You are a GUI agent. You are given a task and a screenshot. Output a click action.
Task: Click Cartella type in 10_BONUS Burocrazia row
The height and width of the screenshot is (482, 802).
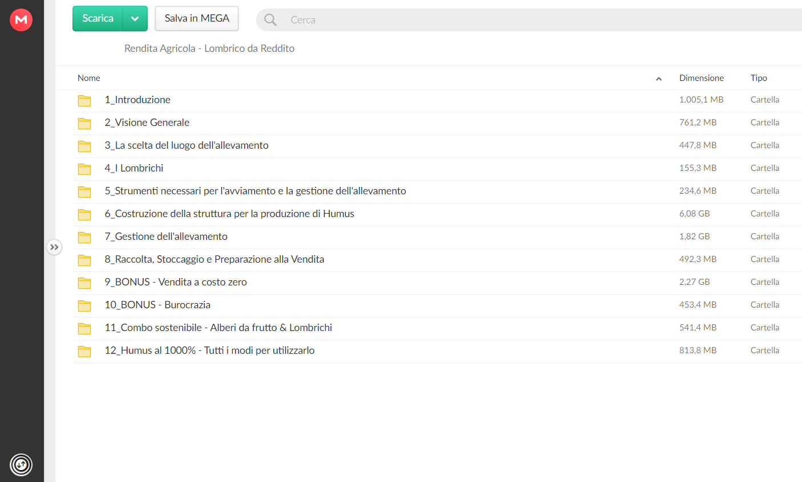click(x=765, y=305)
